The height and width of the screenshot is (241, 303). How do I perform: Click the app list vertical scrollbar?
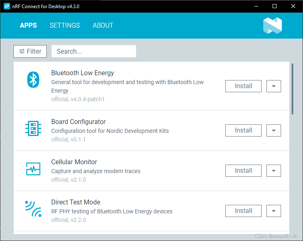tap(292, 89)
